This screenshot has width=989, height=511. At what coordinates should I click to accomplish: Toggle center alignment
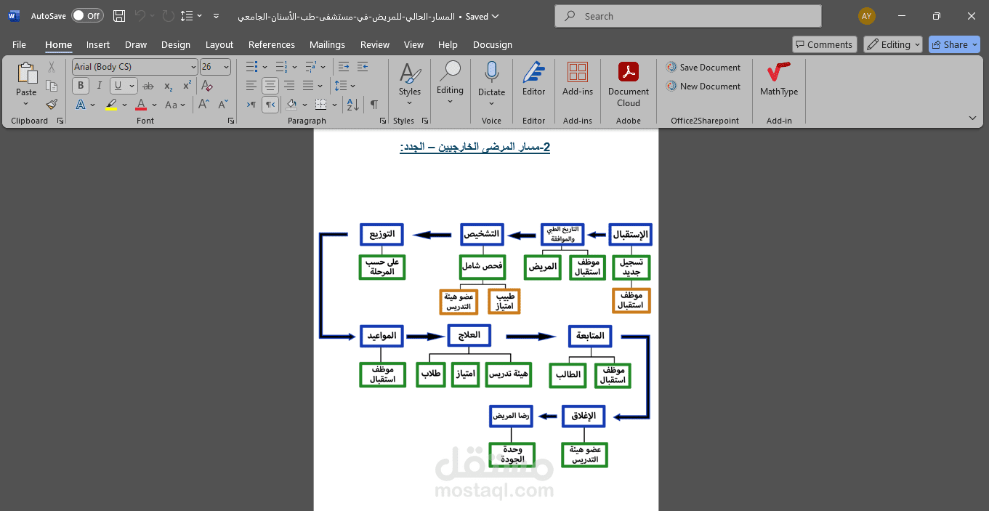pyautogui.click(x=270, y=86)
